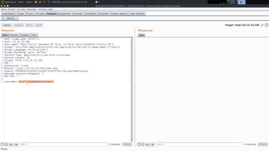Click the HTB VPN panel indicator
The width and height of the screenshot is (269, 151).
point(67,2)
